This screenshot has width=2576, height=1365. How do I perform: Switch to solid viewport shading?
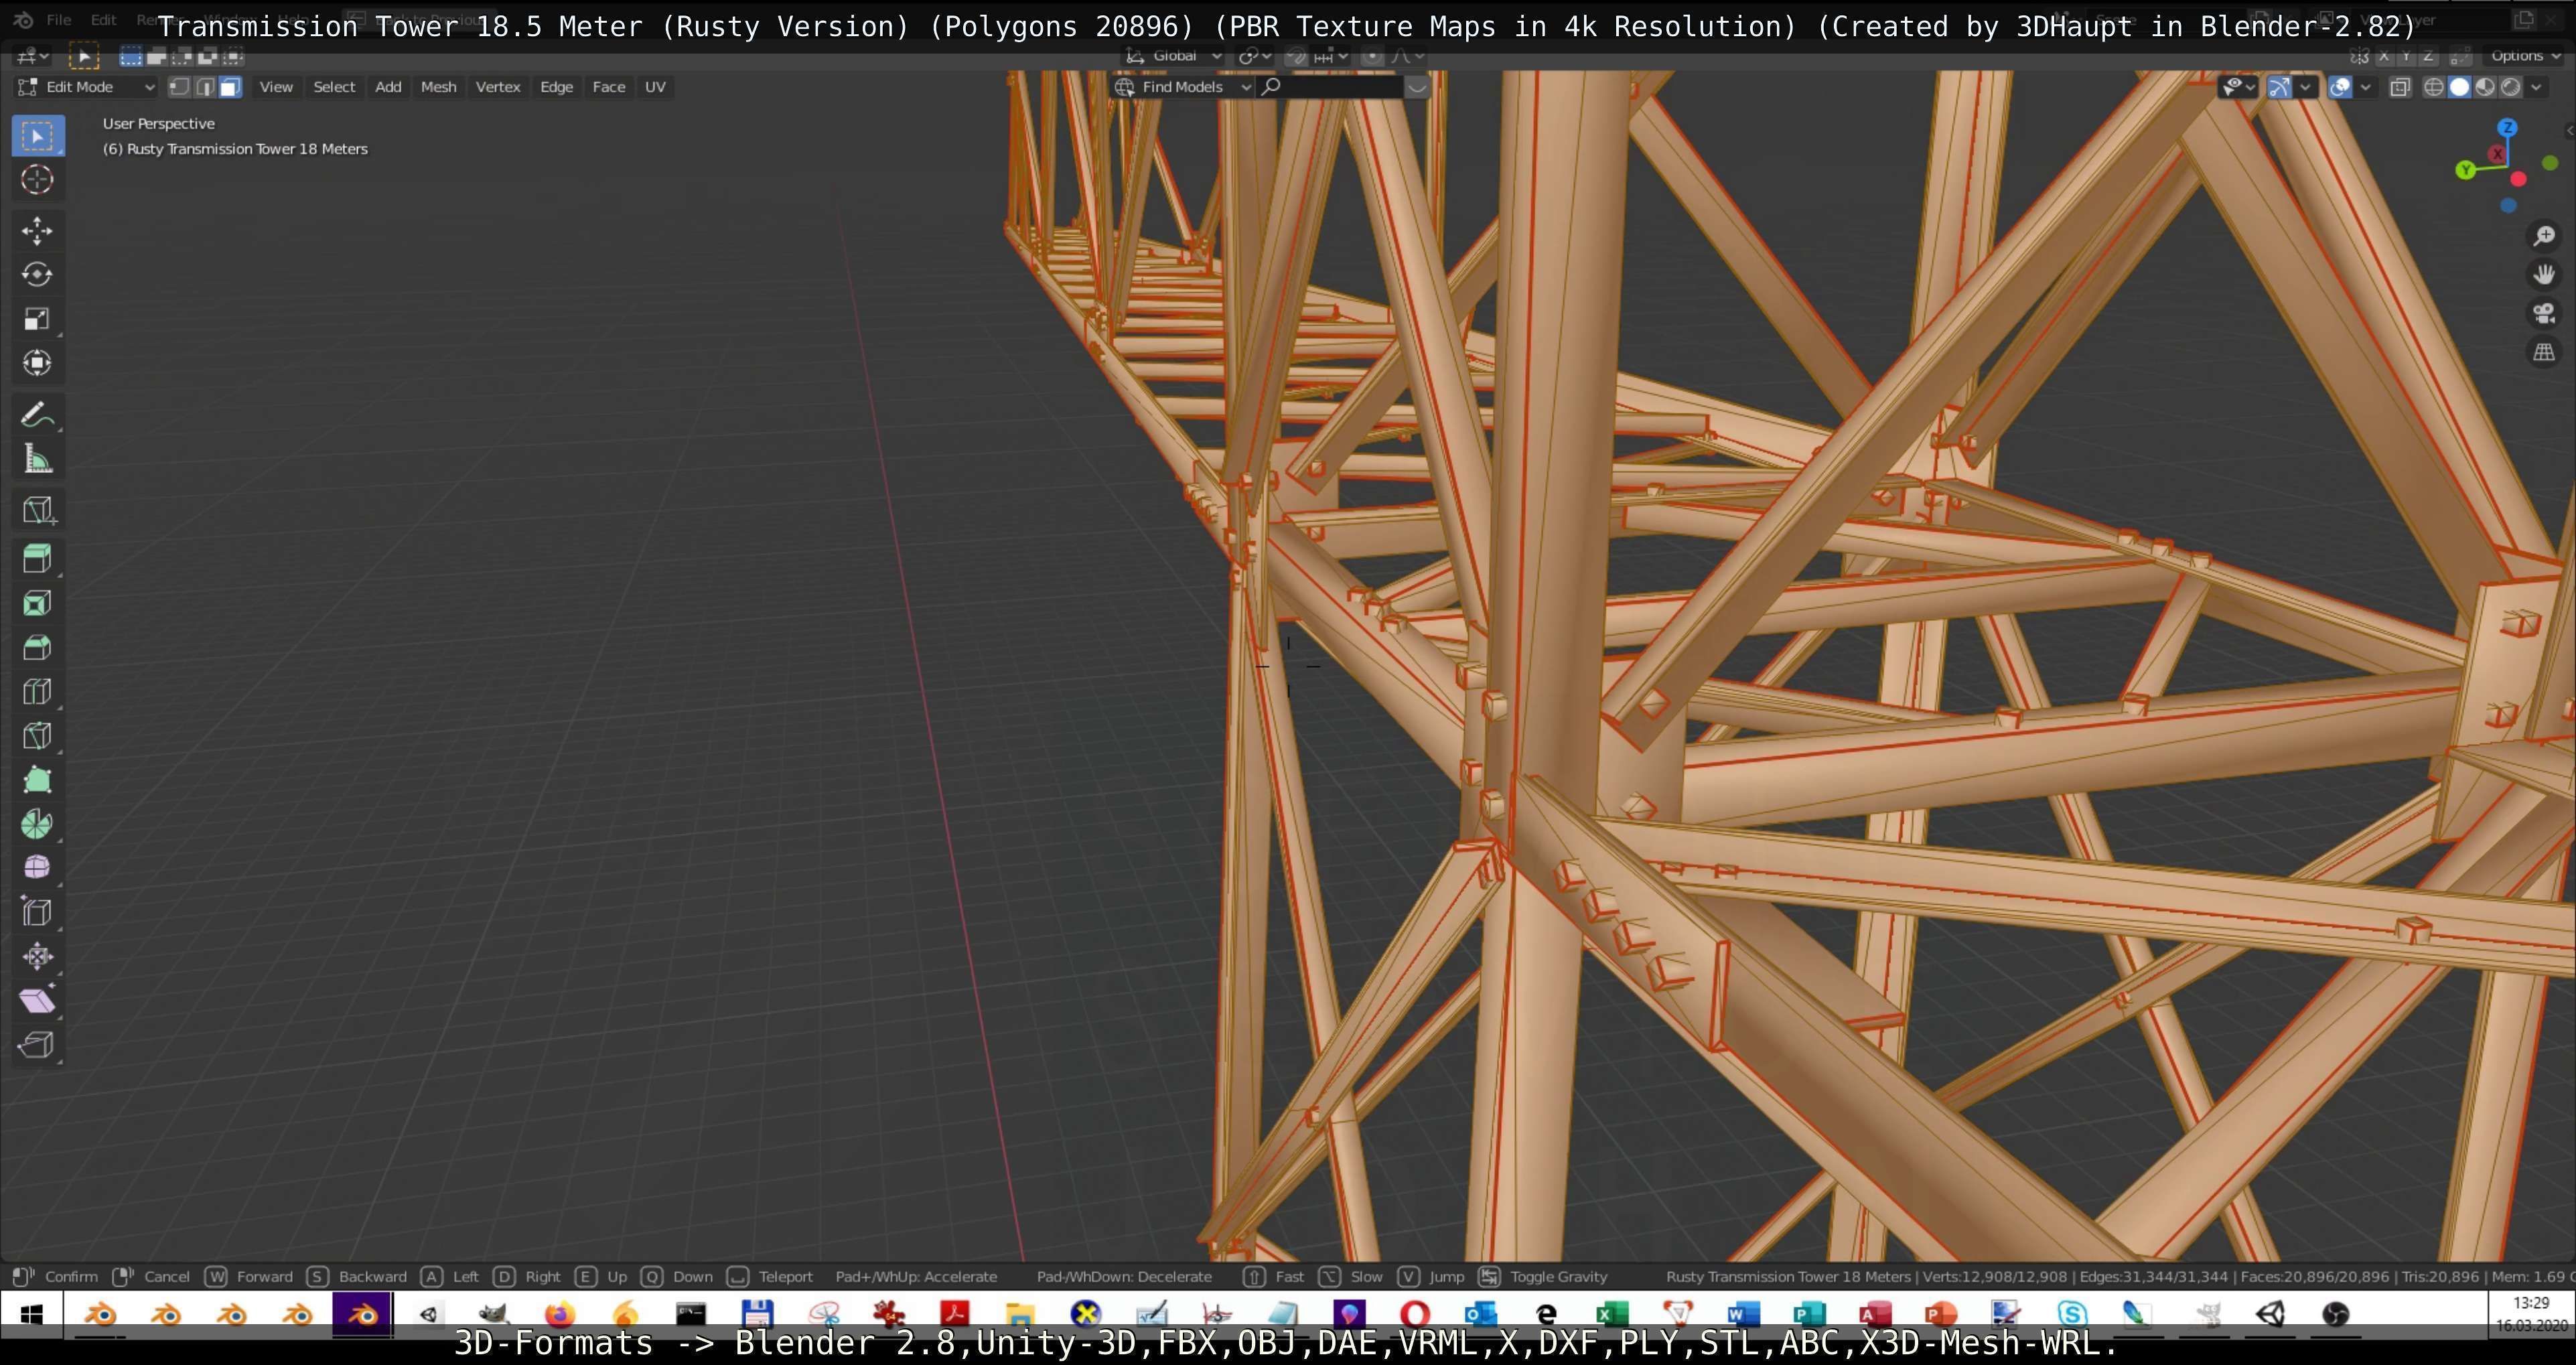tap(2459, 87)
